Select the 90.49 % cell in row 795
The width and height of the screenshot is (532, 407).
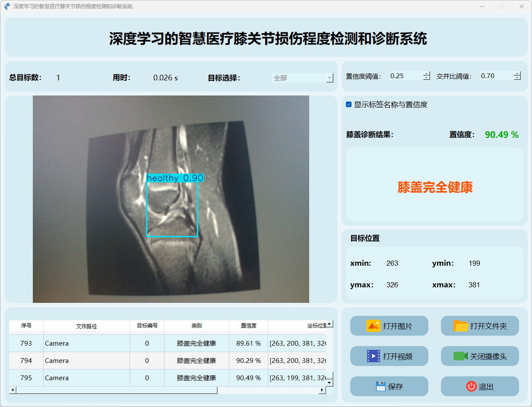click(248, 378)
